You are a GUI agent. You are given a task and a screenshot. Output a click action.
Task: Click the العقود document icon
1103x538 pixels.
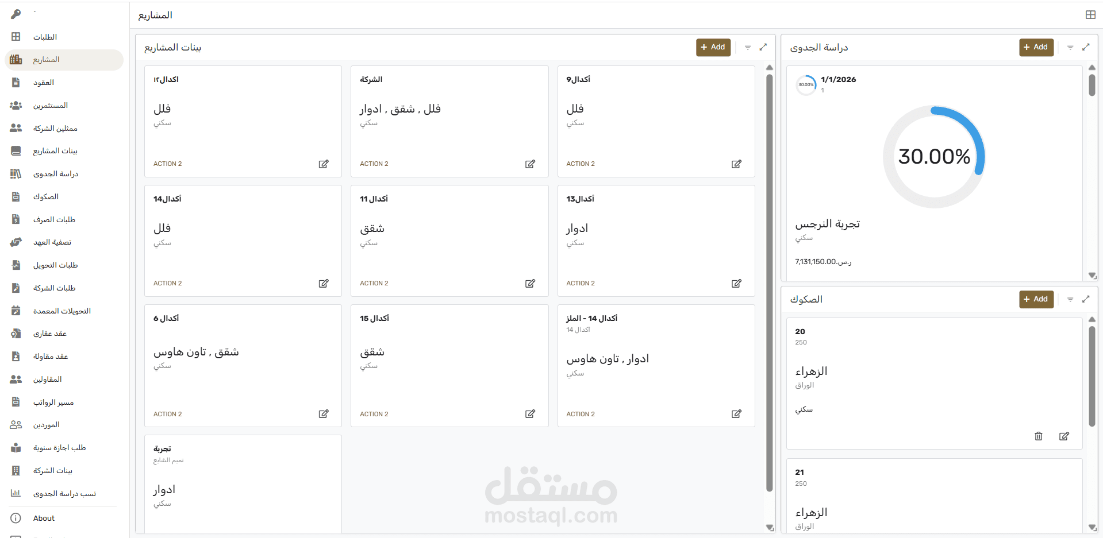pyautogui.click(x=16, y=83)
